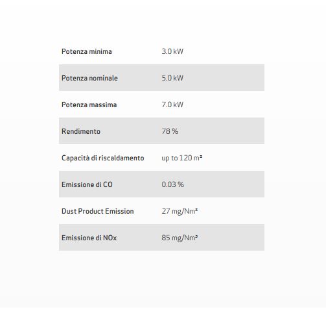Click the Emissione di CO label
326x313 pixels.
(87, 184)
